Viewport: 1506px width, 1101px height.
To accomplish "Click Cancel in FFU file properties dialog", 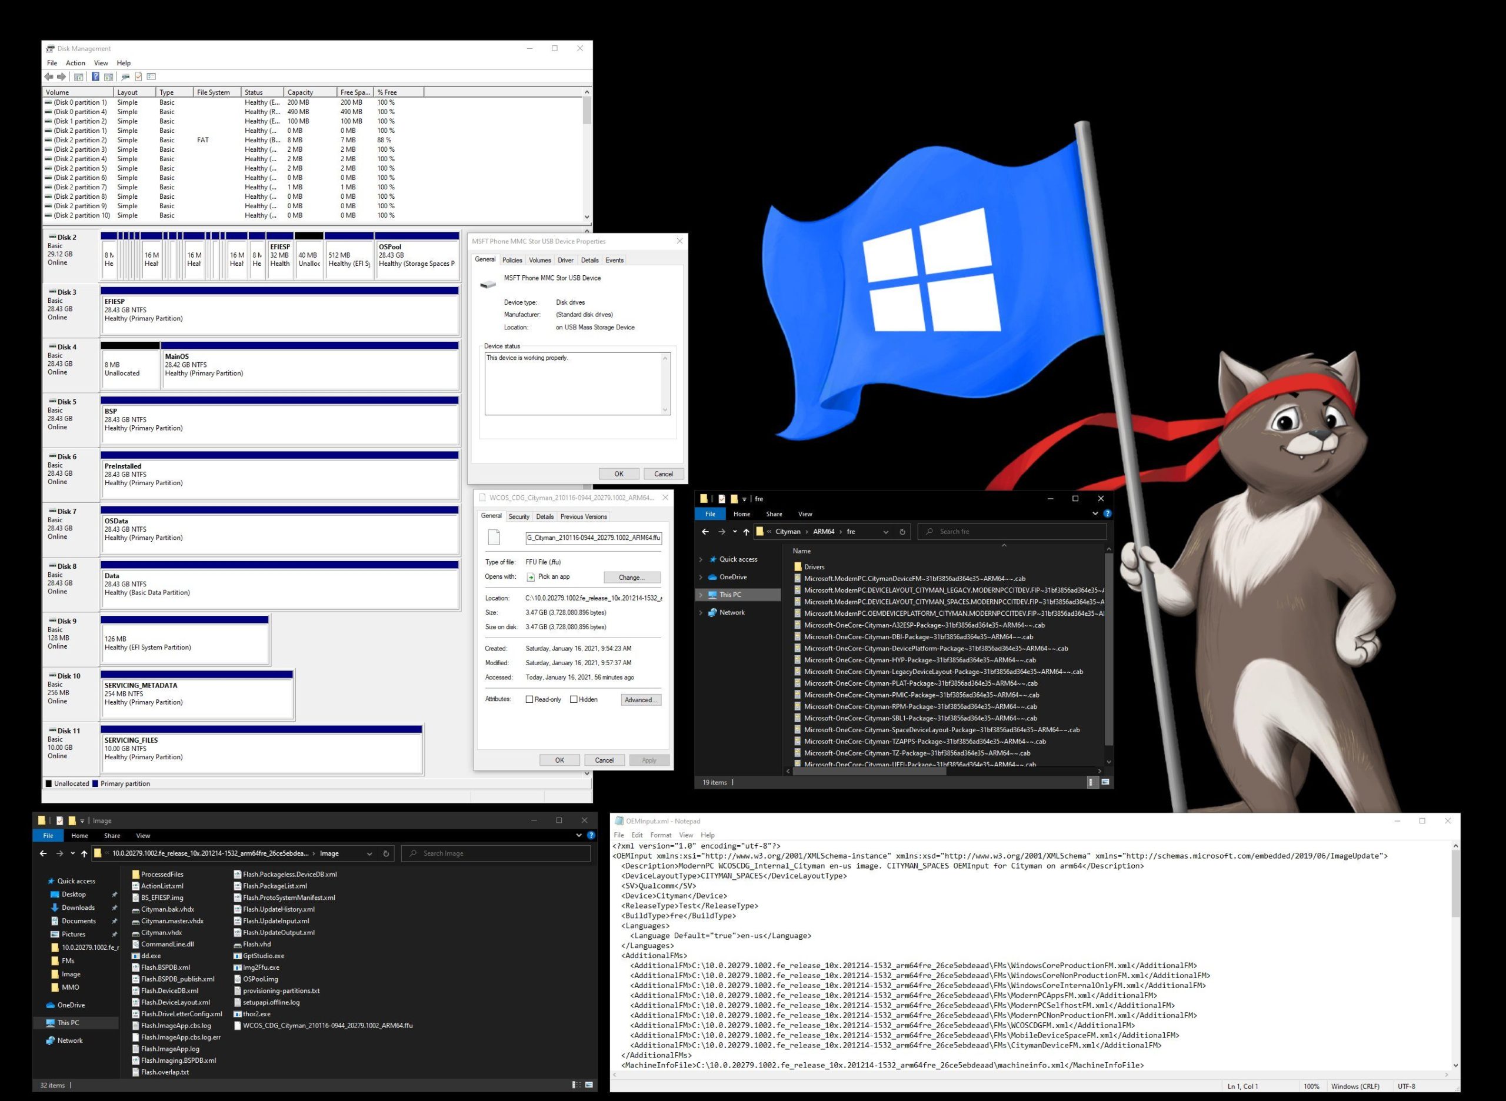I will [x=604, y=760].
